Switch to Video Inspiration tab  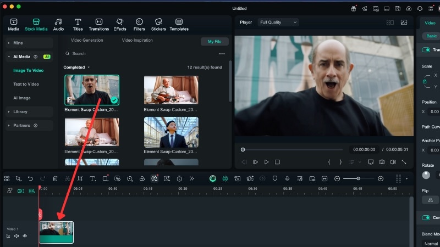(x=137, y=40)
